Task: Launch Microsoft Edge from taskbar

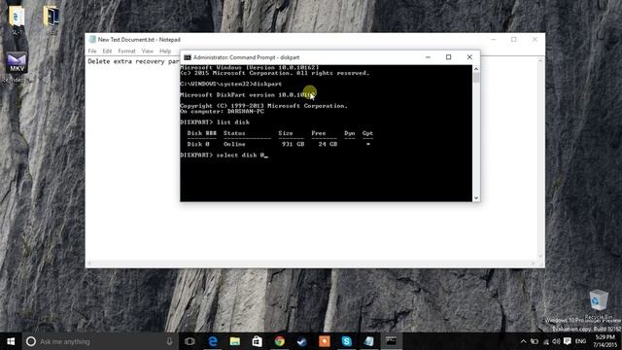Action: [x=213, y=341]
